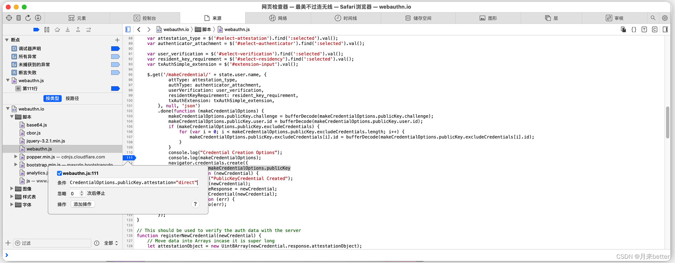
Task: Switch to the 审核 tab
Action: [615, 18]
